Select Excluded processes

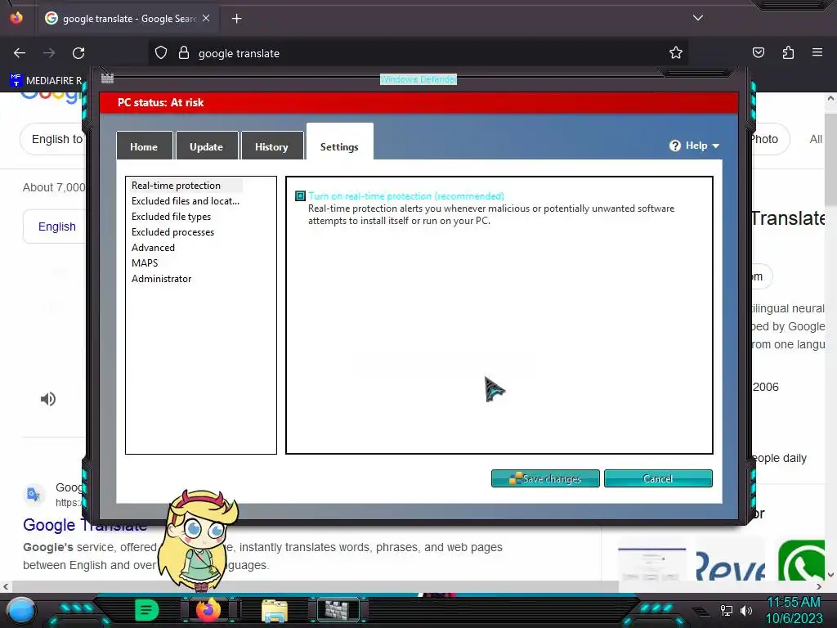coord(173,231)
